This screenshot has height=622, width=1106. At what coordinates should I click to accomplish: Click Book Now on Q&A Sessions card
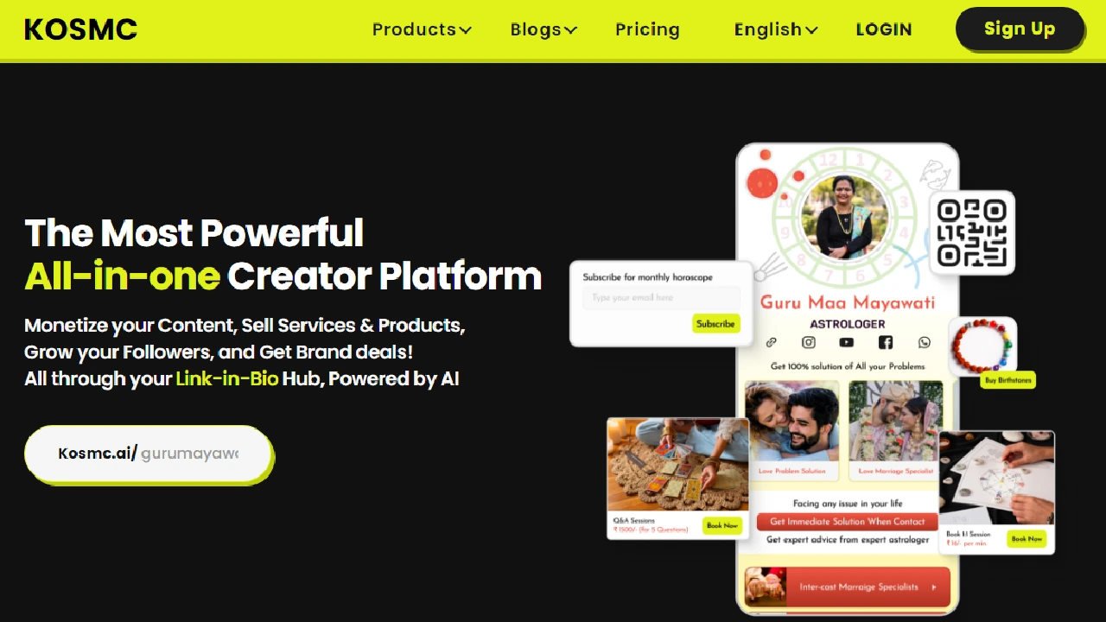coord(722,525)
